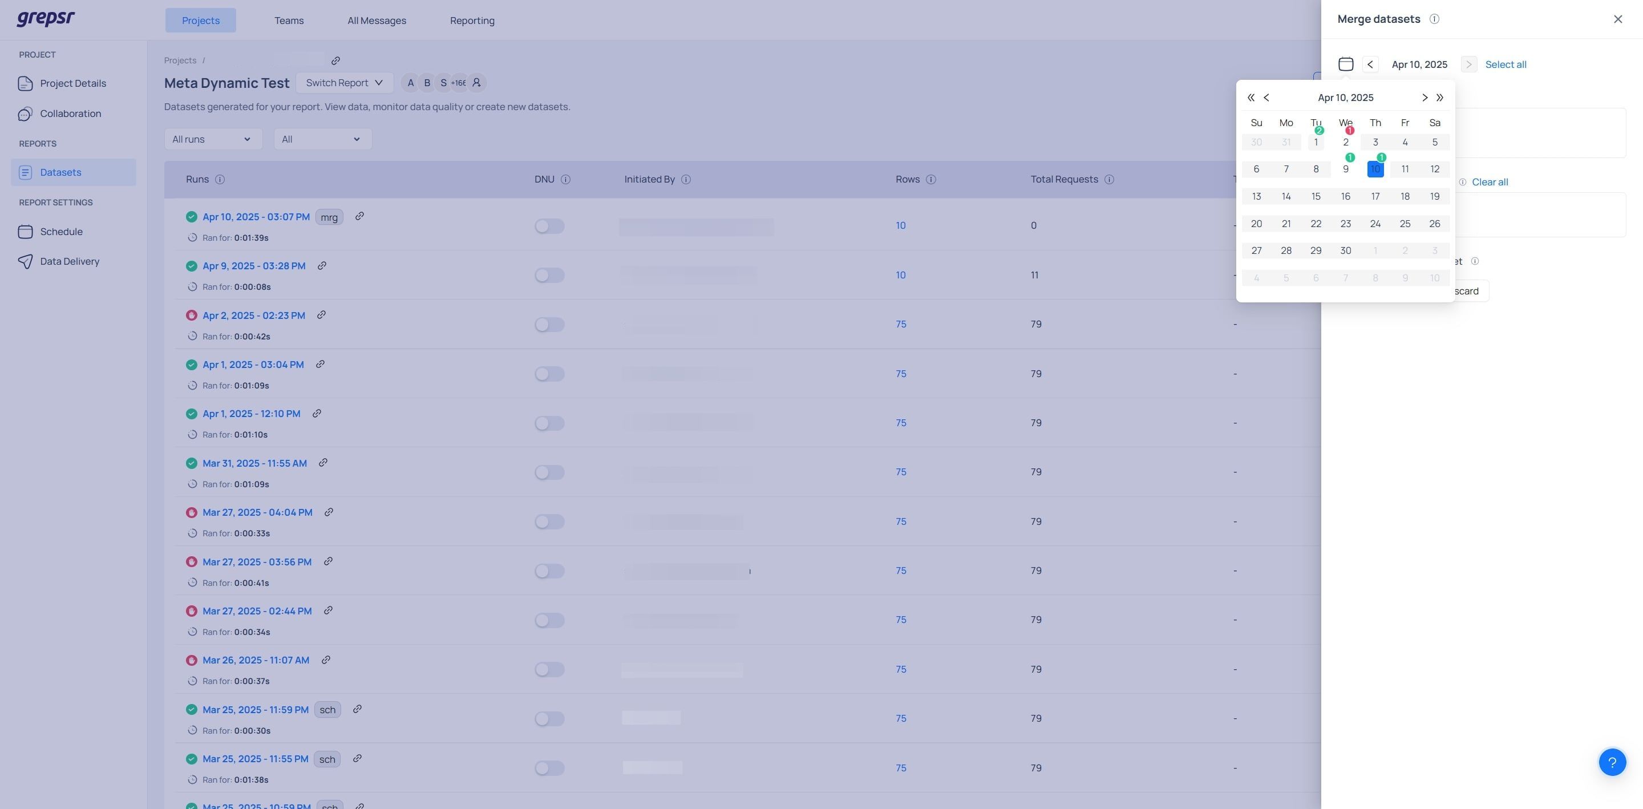Click the grepsr logo
Image resolution: width=1643 pixels, height=809 pixels.
pyautogui.click(x=45, y=18)
